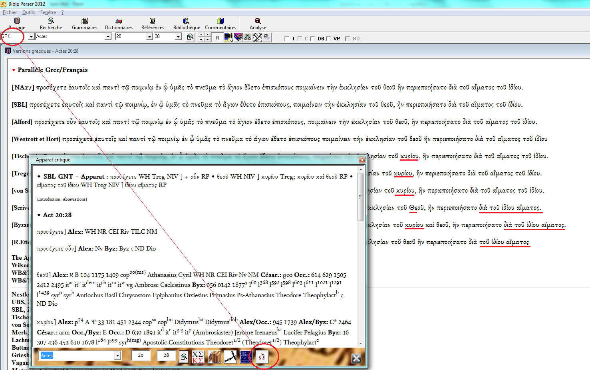Click the upper-right stepper arrow in navigation bar
This screenshot has height=370, width=590.
pos(207,35)
